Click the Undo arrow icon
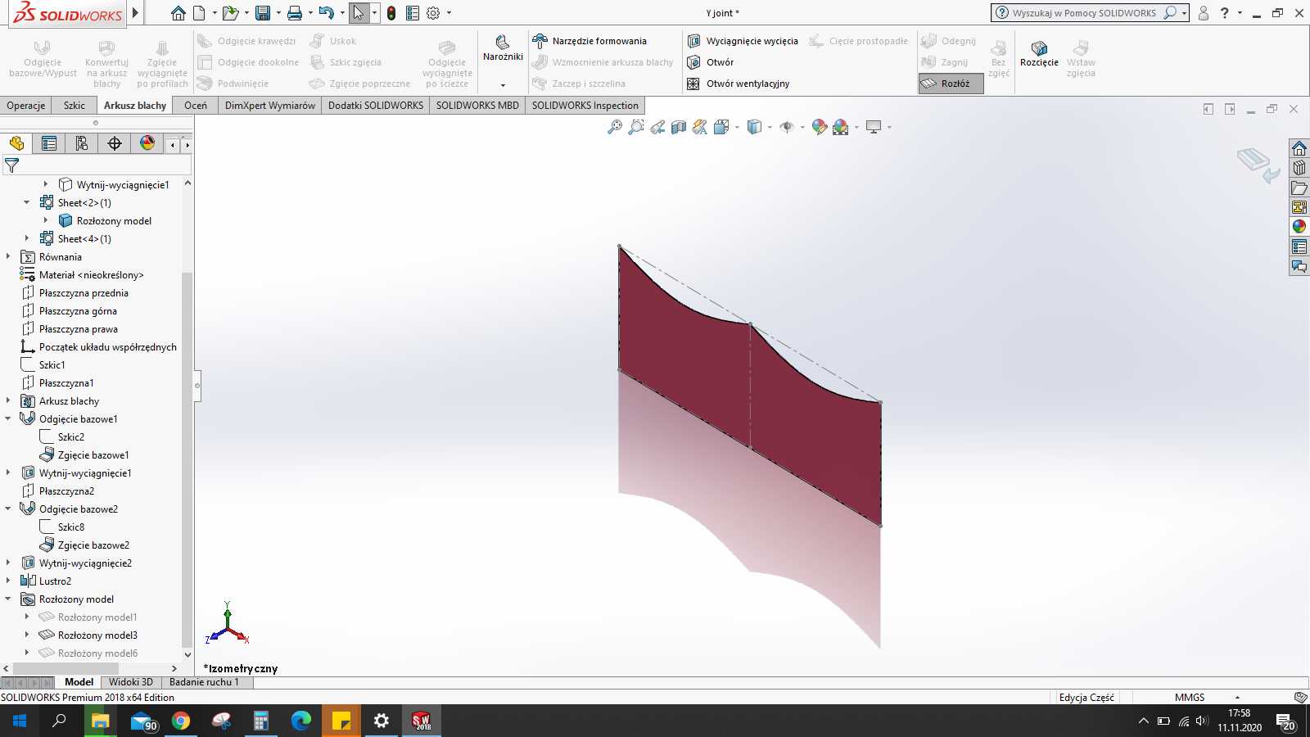This screenshot has height=737, width=1310. (x=326, y=13)
